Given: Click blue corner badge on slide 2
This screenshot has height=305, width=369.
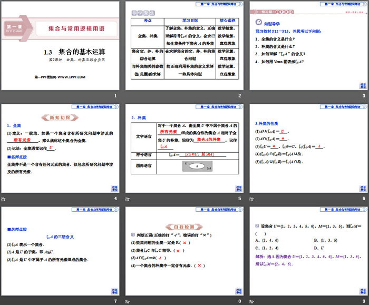Looking at the screenshot, I should [239, 86].
